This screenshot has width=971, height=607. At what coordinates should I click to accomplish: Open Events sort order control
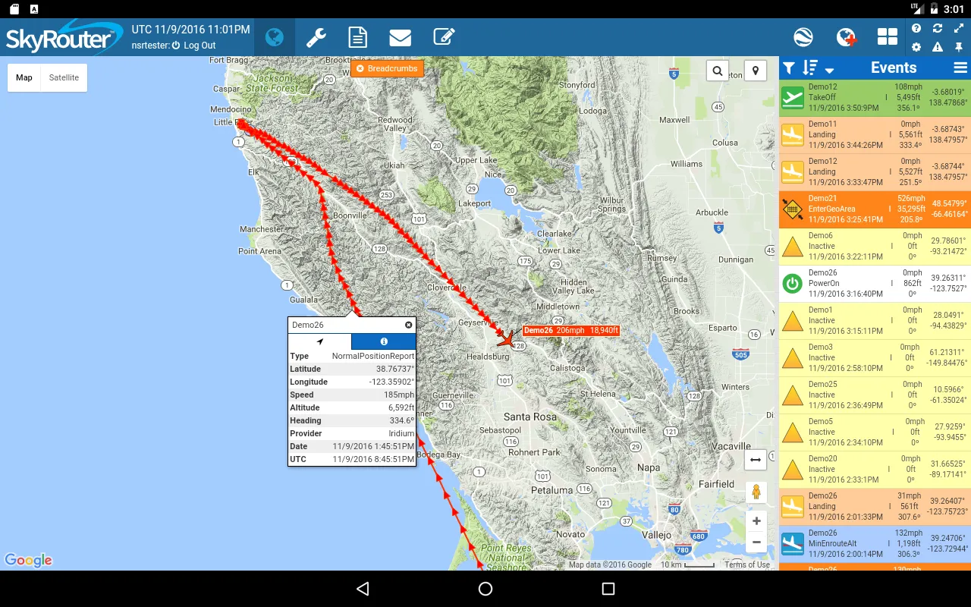coord(810,68)
